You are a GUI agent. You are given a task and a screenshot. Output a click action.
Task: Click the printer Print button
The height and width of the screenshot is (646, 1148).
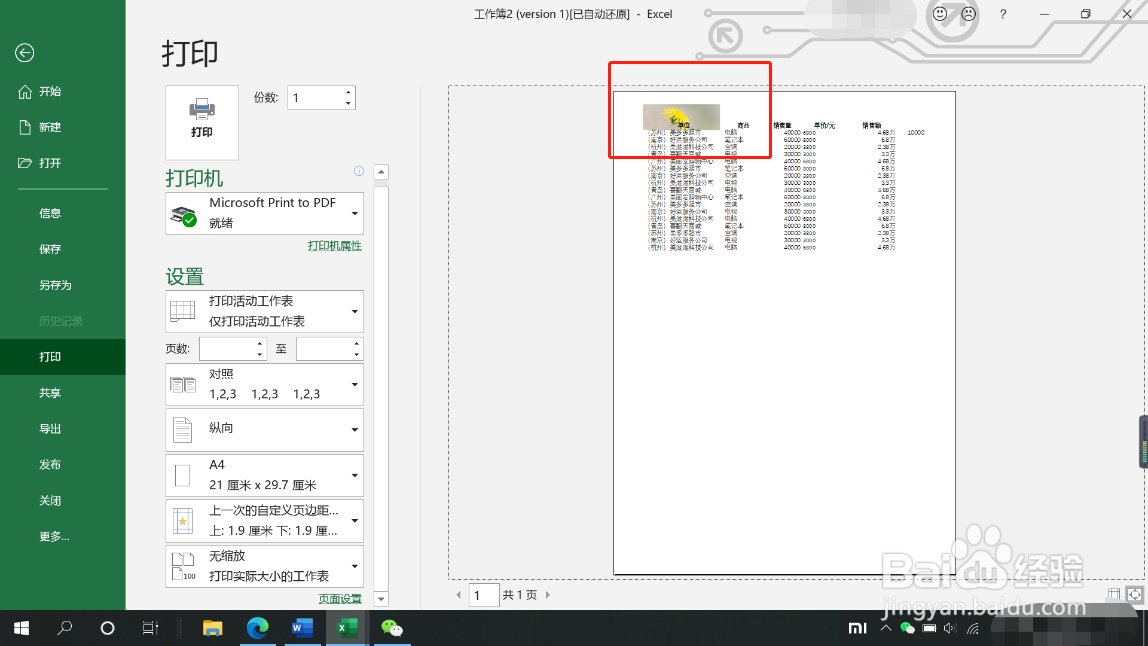[x=202, y=122]
